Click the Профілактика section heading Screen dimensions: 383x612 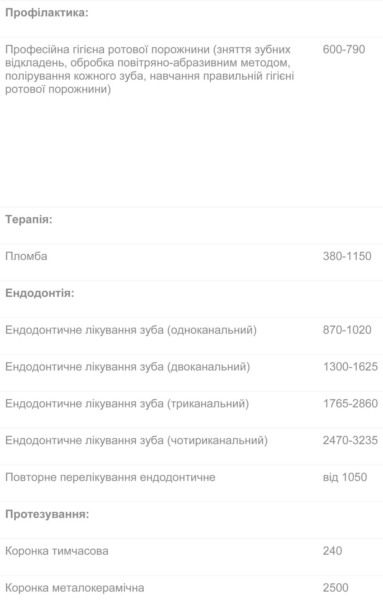47,13
